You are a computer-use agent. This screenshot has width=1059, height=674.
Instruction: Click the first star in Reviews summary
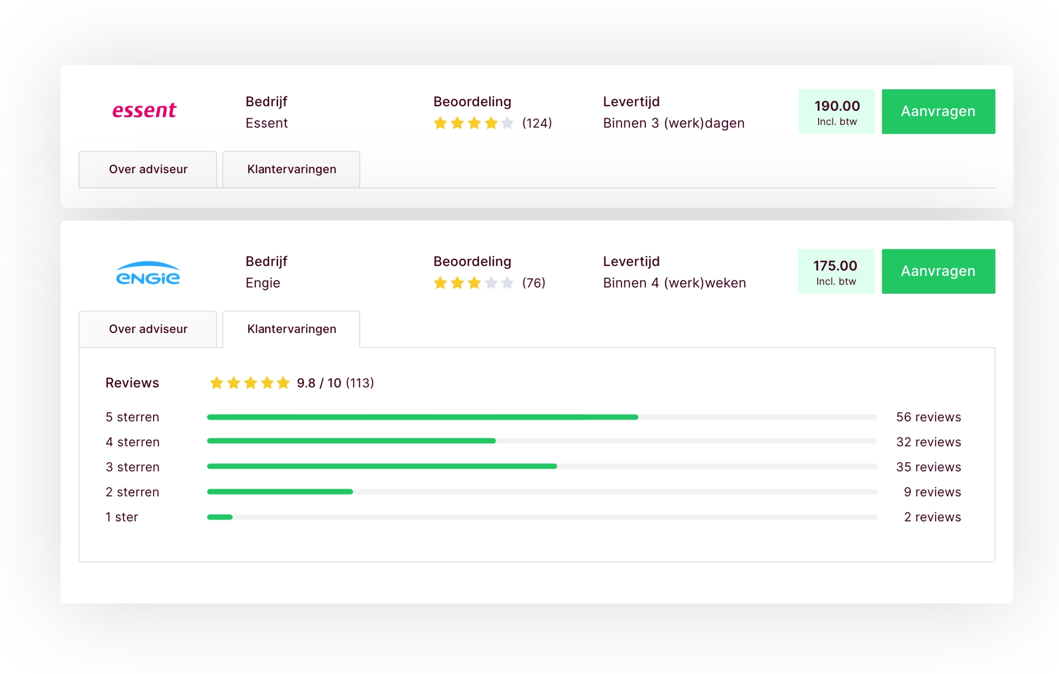(x=217, y=383)
